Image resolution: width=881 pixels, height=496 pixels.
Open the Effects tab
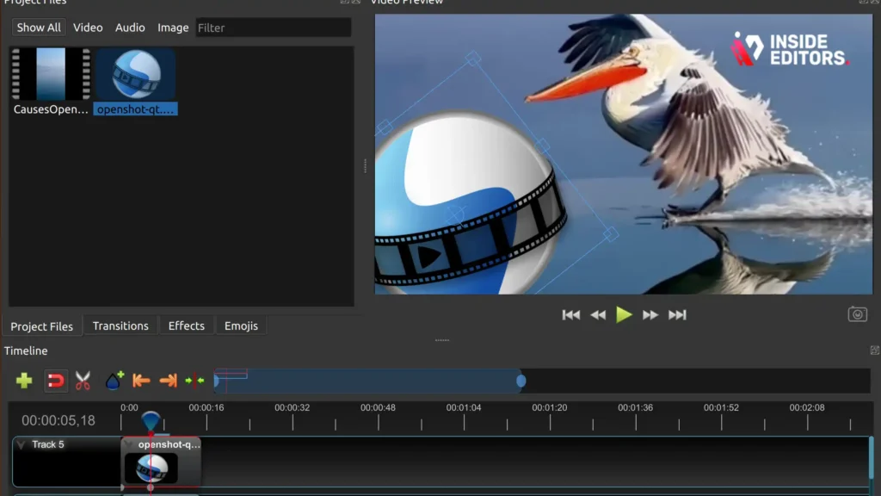(187, 326)
